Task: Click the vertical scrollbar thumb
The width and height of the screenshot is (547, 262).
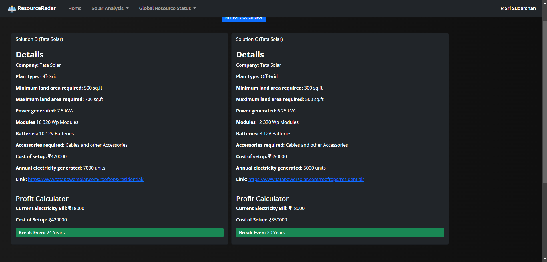Action: point(545,100)
